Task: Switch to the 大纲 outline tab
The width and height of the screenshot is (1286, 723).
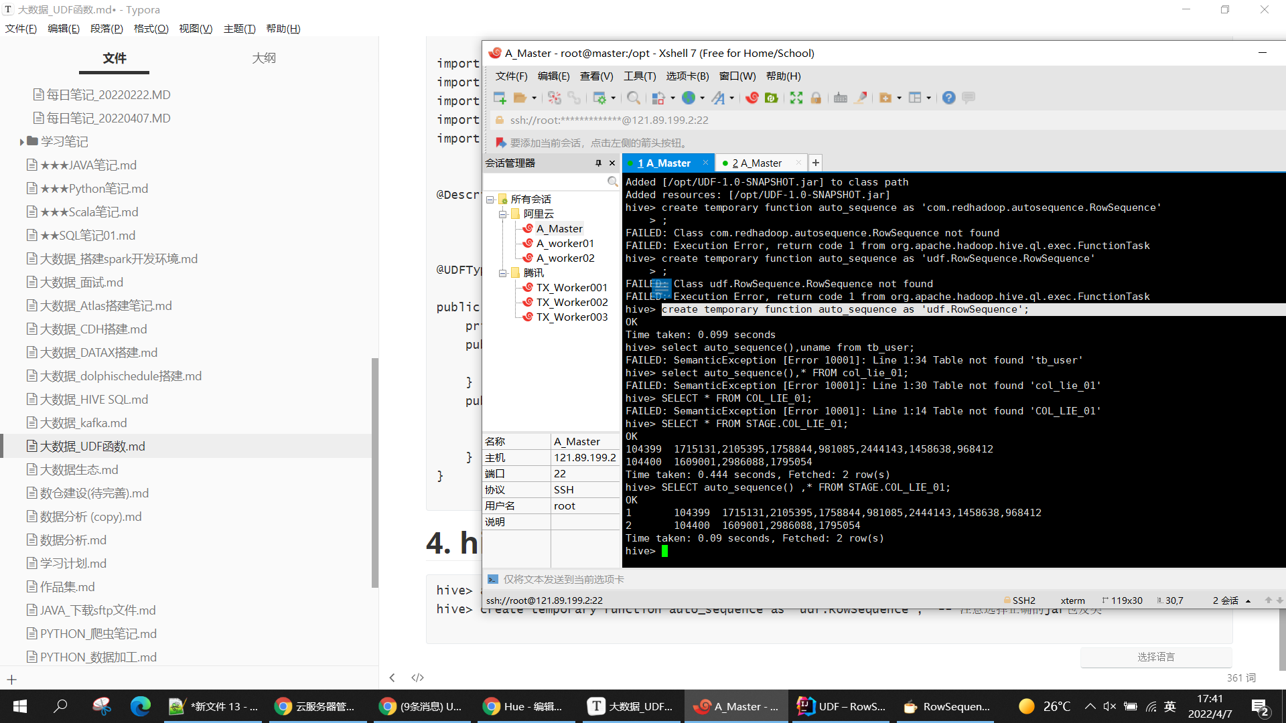Action: (x=264, y=58)
